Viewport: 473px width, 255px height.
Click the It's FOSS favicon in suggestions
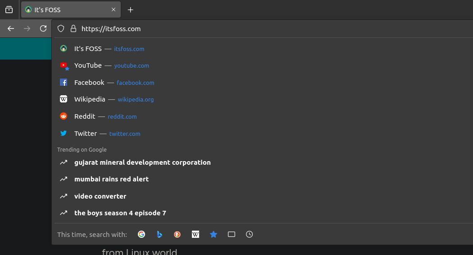64,48
